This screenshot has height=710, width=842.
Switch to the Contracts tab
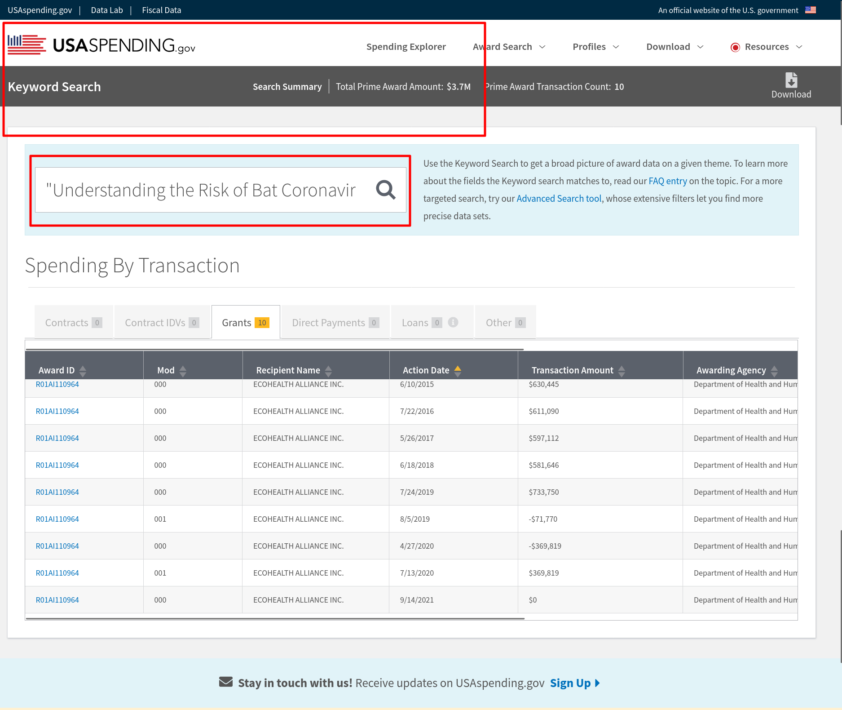[x=74, y=322]
